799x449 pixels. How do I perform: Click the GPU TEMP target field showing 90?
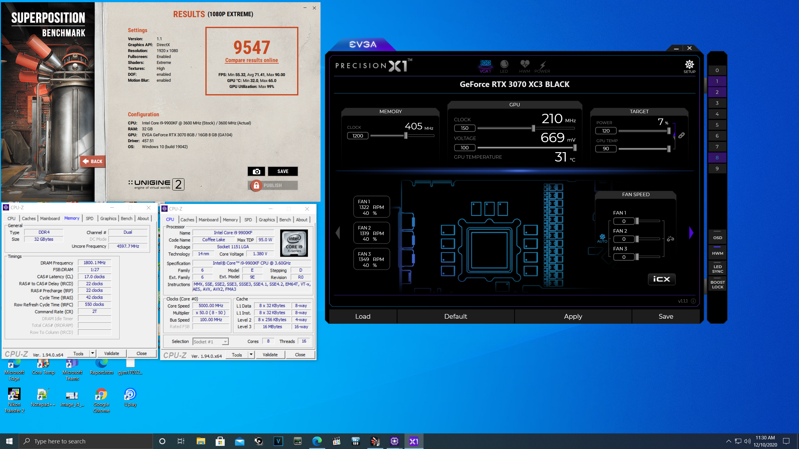[x=606, y=148]
